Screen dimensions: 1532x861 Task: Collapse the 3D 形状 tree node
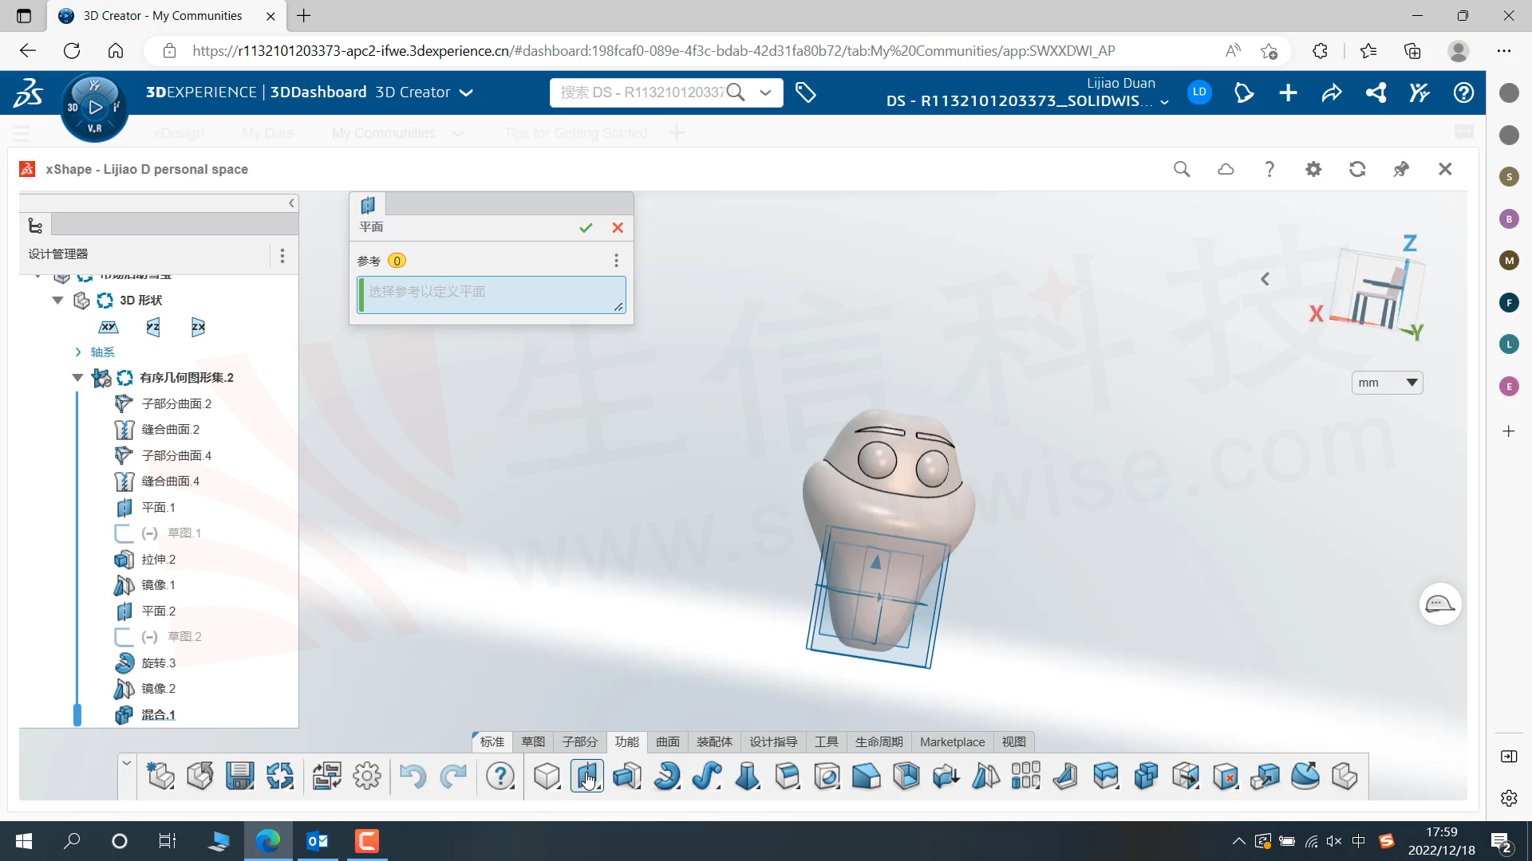pyautogui.click(x=57, y=301)
